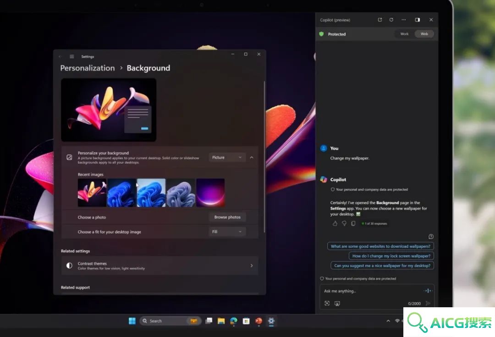
Task: Switch Copilot to Web mode
Action: click(424, 34)
